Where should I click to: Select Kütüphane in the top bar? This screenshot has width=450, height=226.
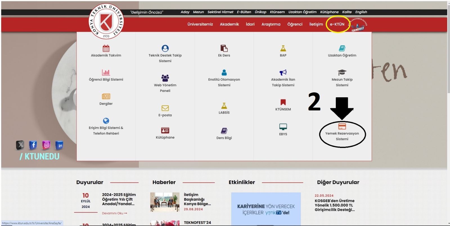coord(329,12)
